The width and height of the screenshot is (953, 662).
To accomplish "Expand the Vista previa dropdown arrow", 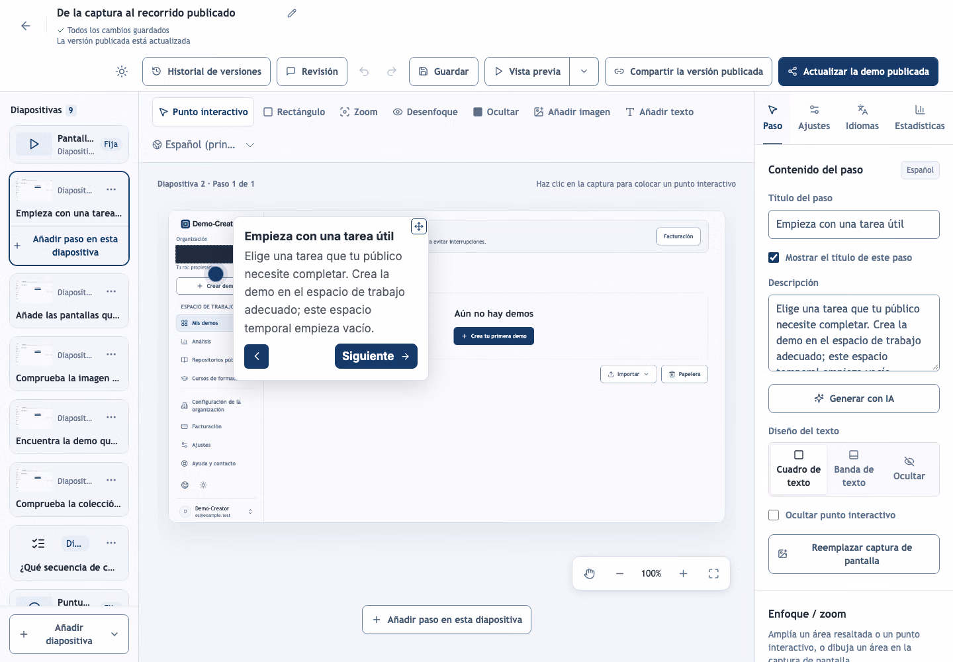I will [x=584, y=71].
